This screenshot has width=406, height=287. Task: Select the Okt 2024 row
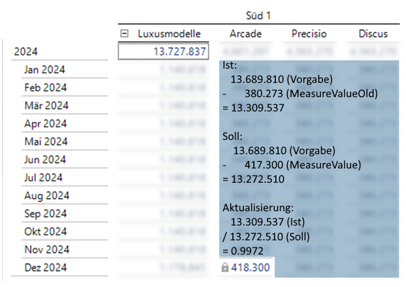tap(46, 231)
